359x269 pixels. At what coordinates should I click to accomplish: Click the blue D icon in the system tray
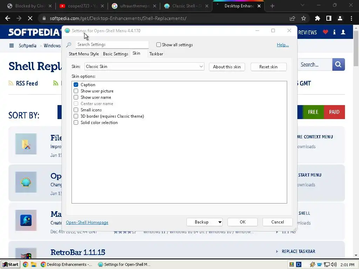click(x=299, y=265)
